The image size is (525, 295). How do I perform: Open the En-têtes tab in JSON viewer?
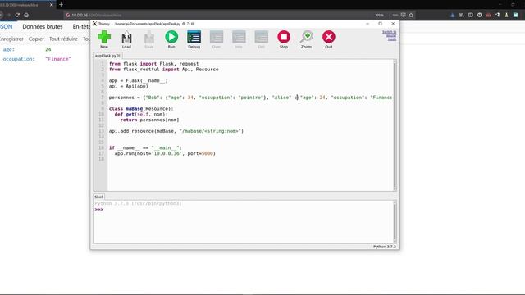(x=81, y=26)
